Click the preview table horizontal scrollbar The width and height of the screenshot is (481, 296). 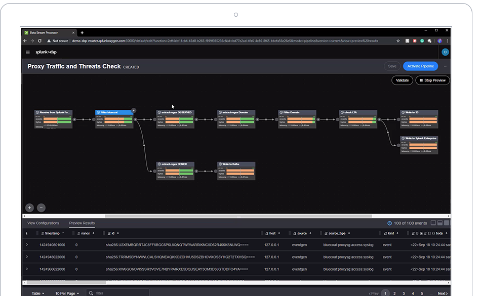coord(66,283)
